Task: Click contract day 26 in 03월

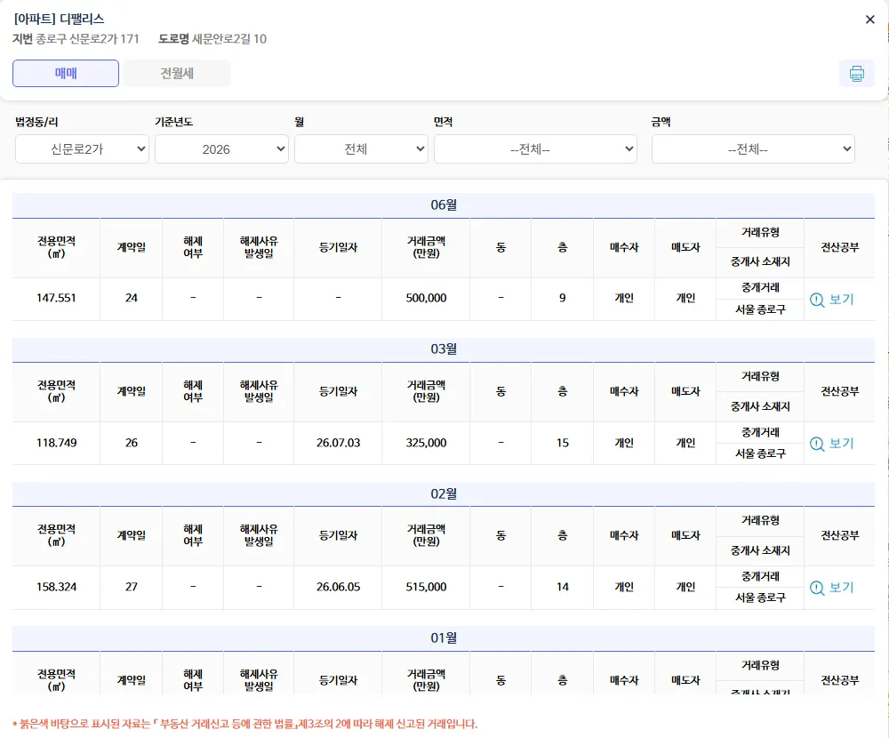Action: pyautogui.click(x=131, y=443)
